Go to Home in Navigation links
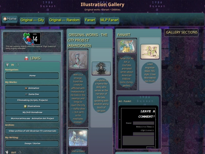 32,76
